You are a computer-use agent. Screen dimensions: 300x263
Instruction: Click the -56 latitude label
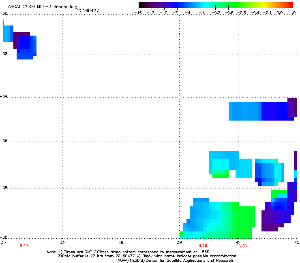(4, 141)
